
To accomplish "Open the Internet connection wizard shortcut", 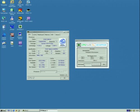I will (x=12, y=12).
